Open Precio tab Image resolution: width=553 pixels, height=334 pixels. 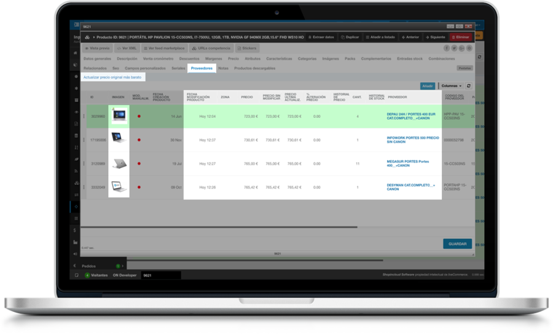tap(233, 59)
